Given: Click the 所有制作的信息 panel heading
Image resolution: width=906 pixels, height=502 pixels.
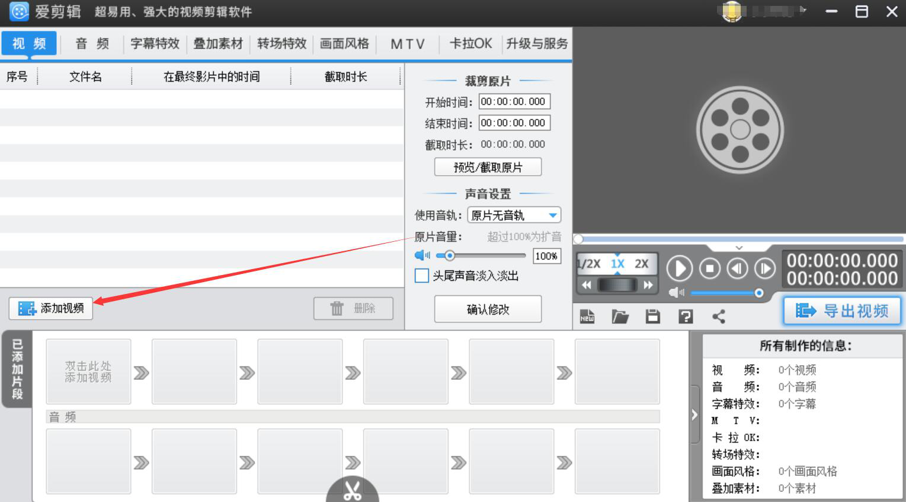Looking at the screenshot, I should pos(805,346).
